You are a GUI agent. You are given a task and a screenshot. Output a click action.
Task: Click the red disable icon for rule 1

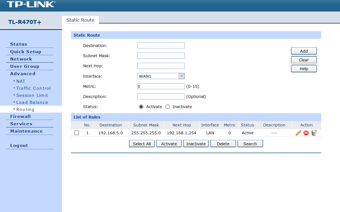pos(306,133)
